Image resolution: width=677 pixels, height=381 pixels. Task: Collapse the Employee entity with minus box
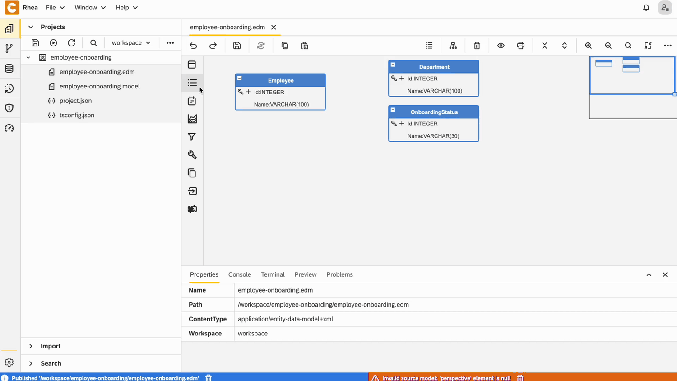coord(240,79)
